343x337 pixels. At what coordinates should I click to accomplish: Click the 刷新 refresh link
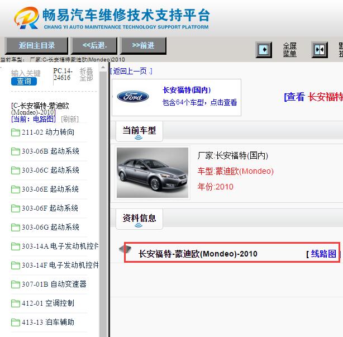(70, 119)
